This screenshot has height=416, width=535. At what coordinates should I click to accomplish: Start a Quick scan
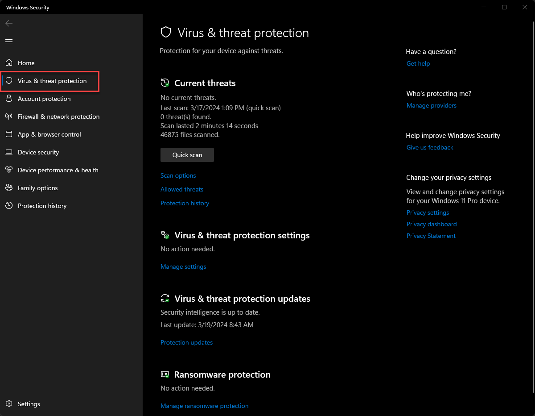click(187, 155)
